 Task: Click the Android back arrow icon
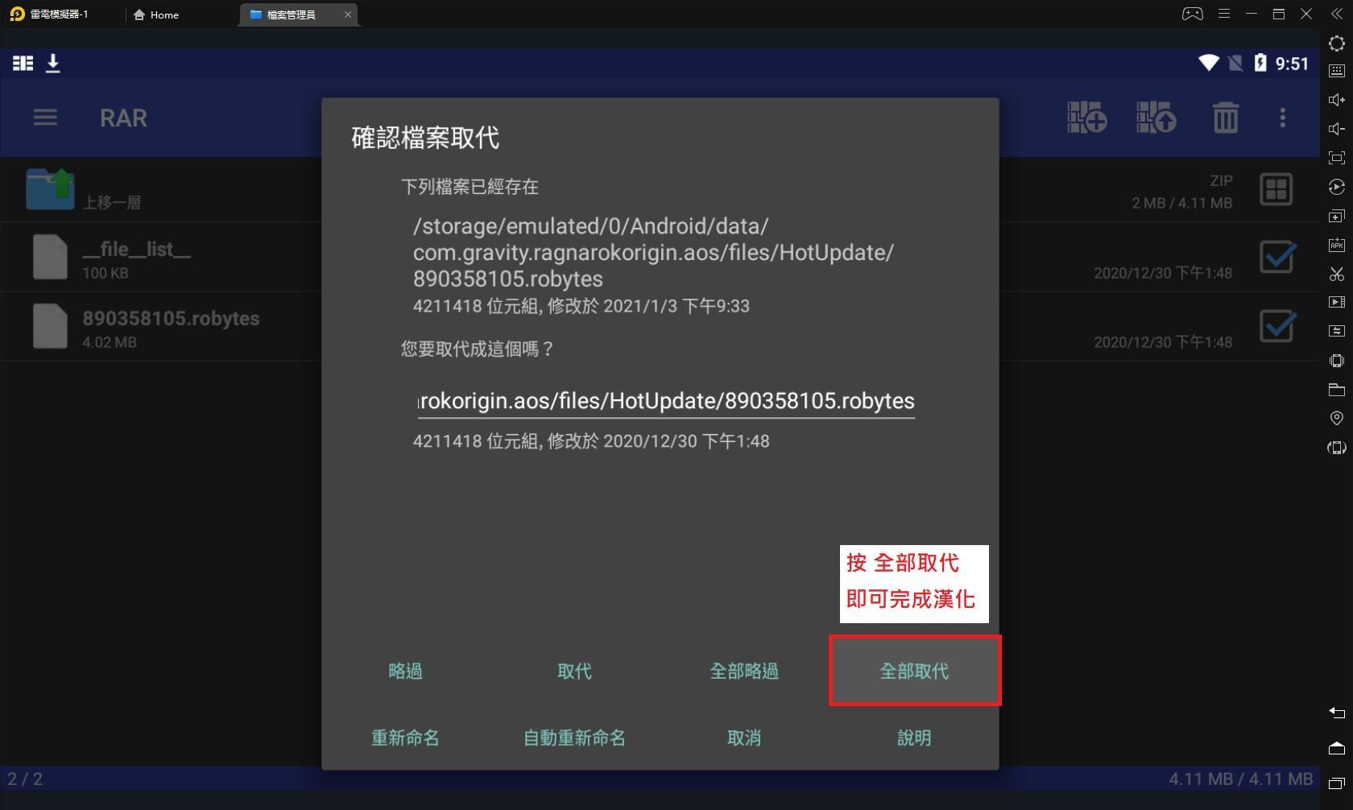tap(1337, 712)
